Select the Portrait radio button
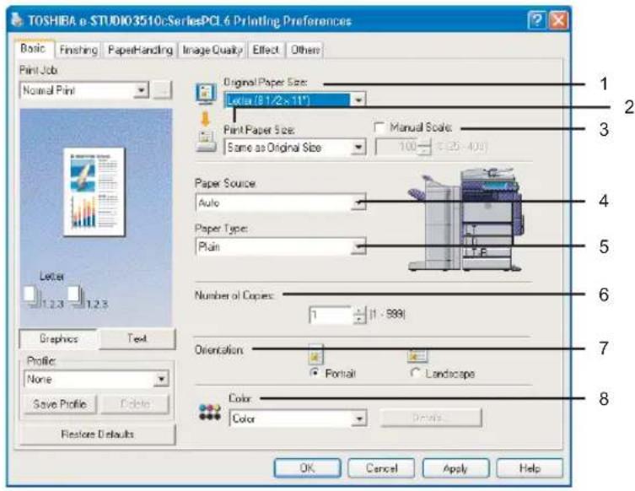The height and width of the screenshot is (491, 635). click(x=314, y=373)
